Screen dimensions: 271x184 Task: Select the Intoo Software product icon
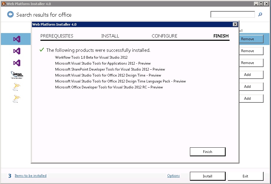(17, 75)
